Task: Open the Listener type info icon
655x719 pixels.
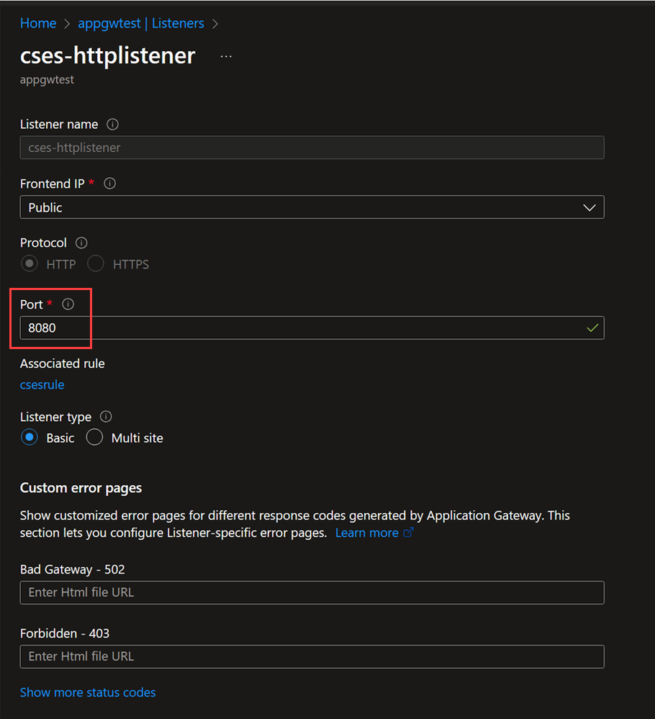Action: (x=105, y=417)
